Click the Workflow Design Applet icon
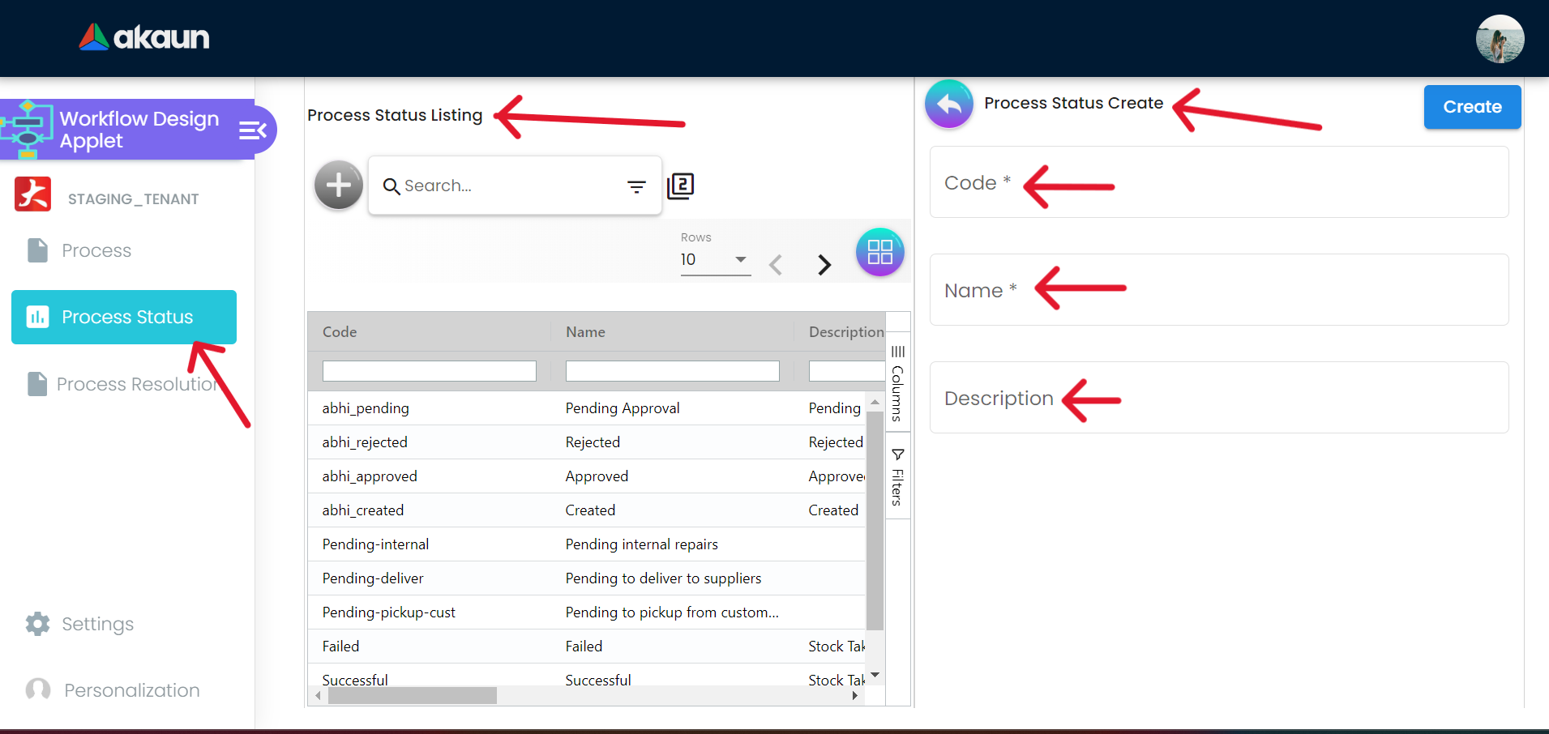This screenshot has width=1549, height=734. point(27,130)
